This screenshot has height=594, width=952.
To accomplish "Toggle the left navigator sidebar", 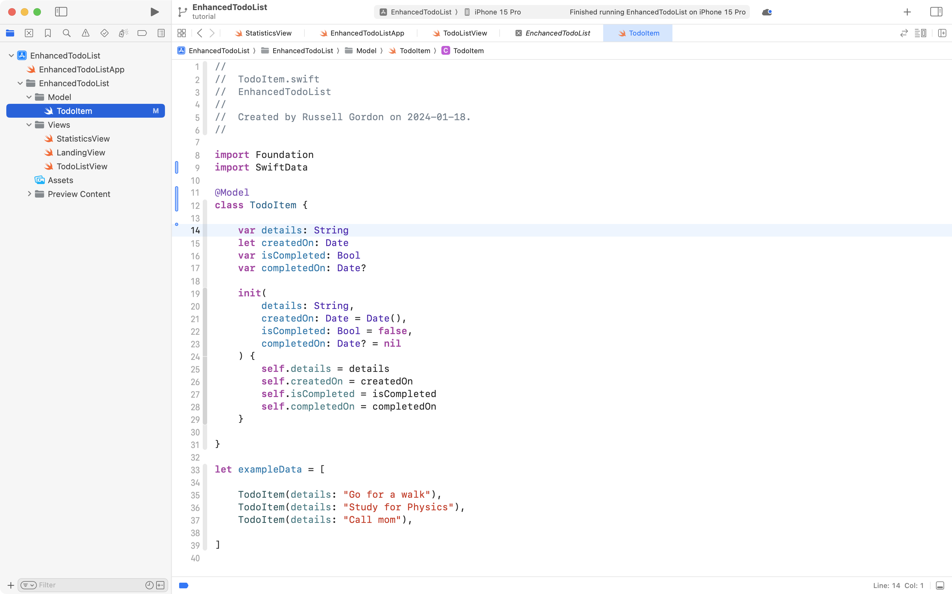I will [61, 12].
